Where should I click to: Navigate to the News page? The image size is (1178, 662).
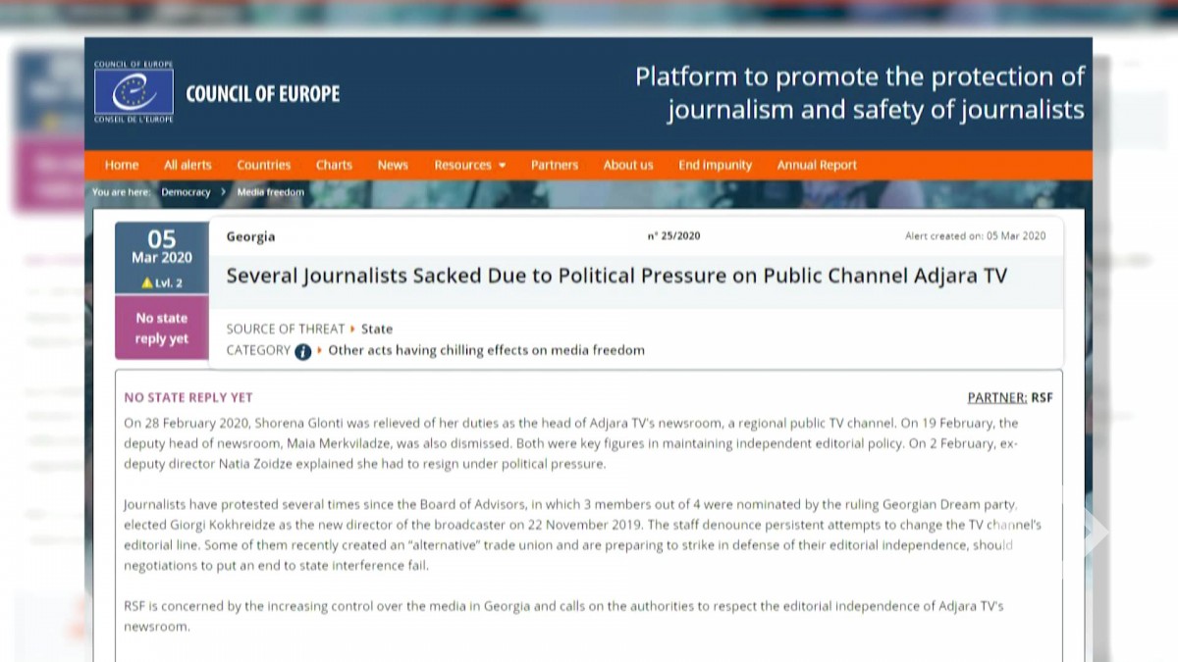click(x=393, y=165)
